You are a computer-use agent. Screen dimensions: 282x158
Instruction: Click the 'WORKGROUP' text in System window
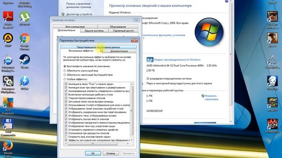(x=154, y=111)
